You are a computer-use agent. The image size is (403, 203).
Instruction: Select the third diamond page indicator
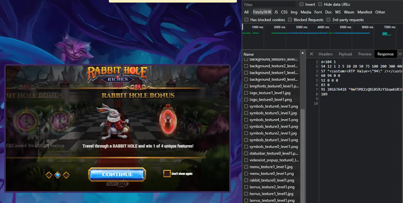tap(66, 175)
